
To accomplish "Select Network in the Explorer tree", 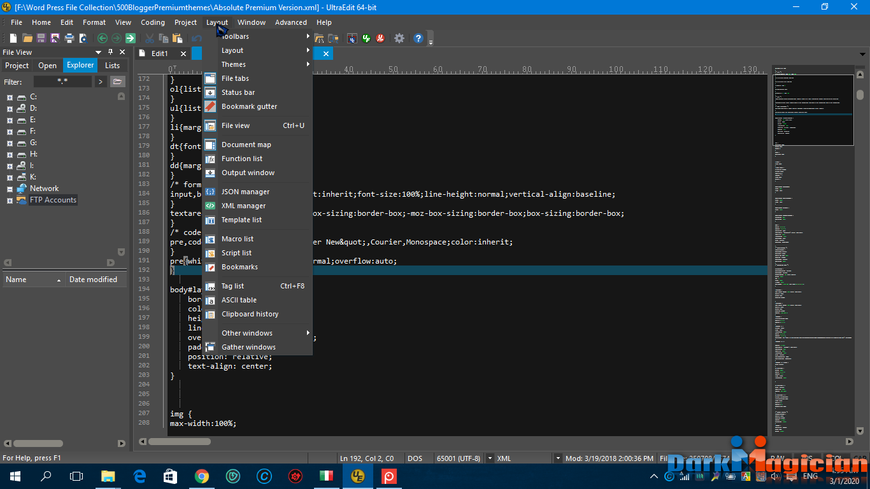I will (x=44, y=188).
